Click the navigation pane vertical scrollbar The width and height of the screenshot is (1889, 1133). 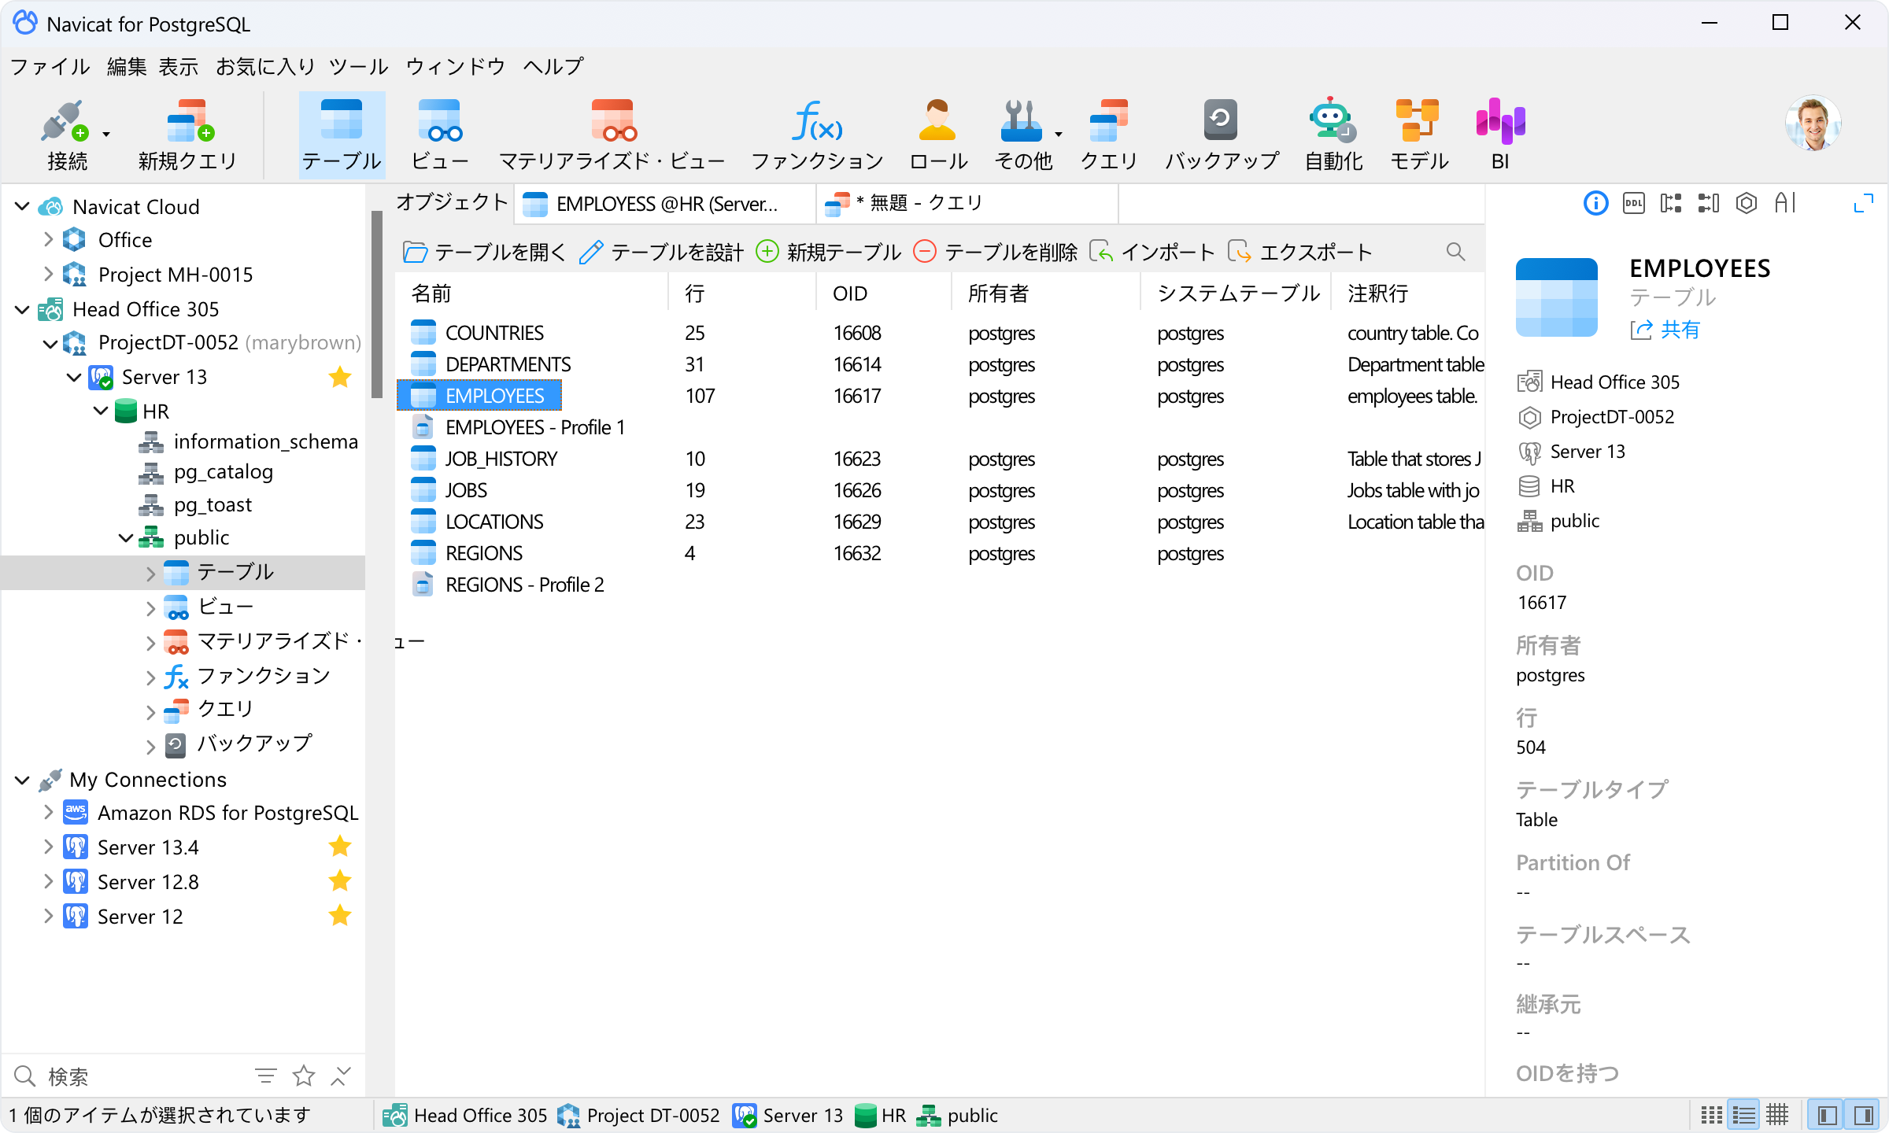377,304
